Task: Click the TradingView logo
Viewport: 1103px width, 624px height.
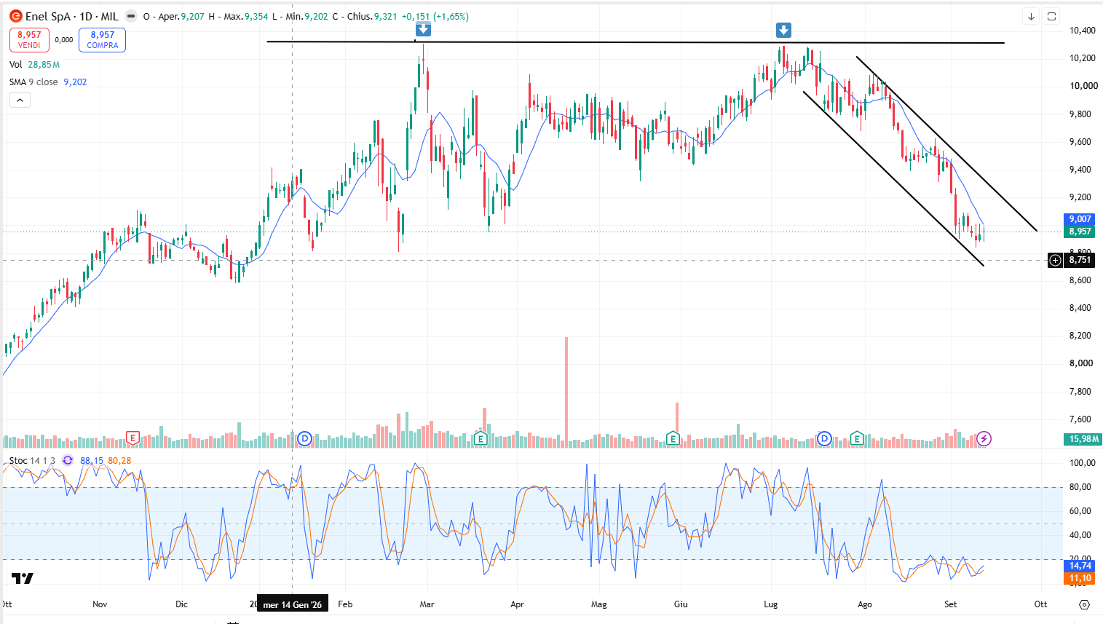Action: (23, 579)
